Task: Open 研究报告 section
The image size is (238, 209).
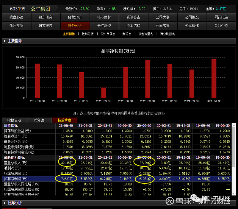Action: tap(46, 26)
